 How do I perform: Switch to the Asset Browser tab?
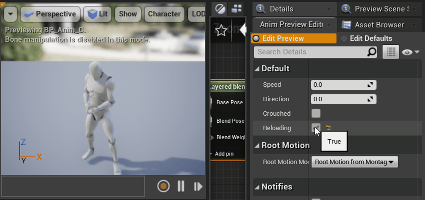379,24
